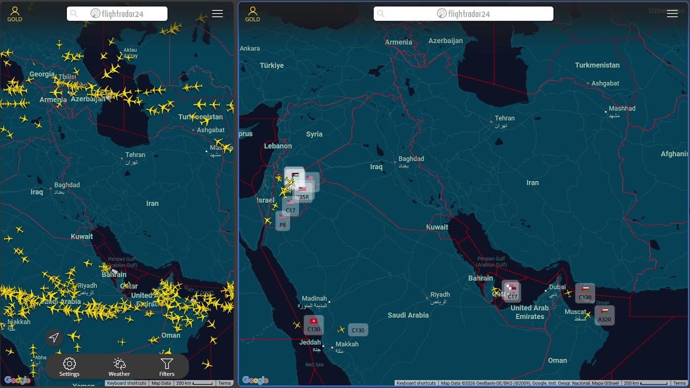Click the location arrow navigation button
Screen dimensions: 690x388
click(x=53, y=337)
